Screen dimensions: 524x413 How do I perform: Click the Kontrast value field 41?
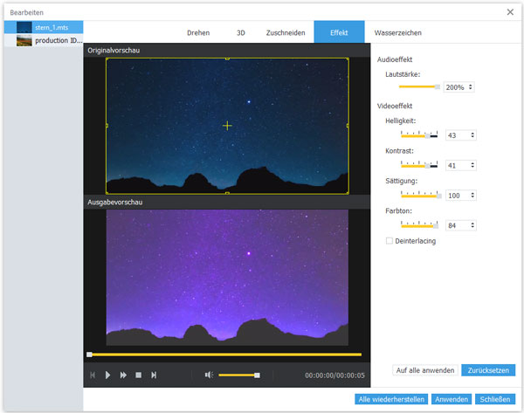tap(457, 165)
